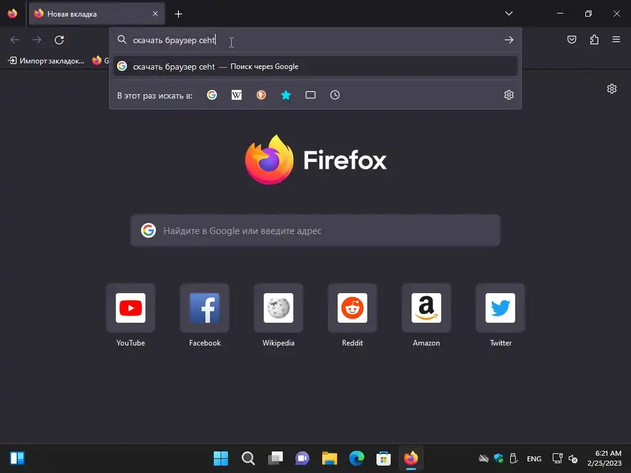Click the network status tray icon
Screen dimensions: 631x473
[557, 458]
